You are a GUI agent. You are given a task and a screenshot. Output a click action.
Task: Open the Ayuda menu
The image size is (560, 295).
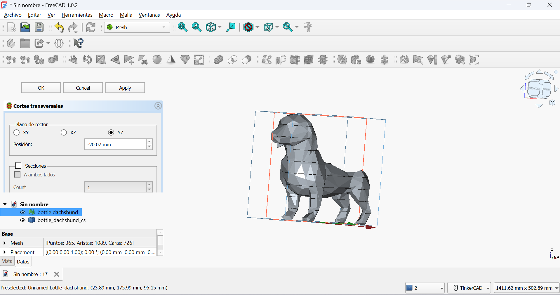[x=173, y=15]
